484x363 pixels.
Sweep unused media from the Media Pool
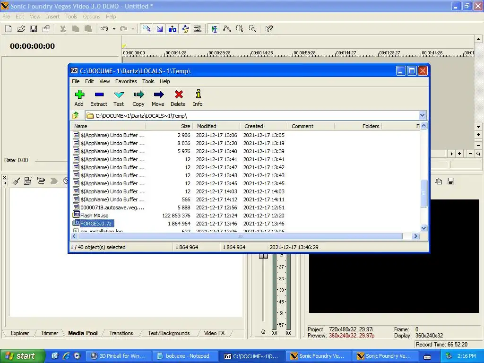pyautogui.click(x=16, y=181)
